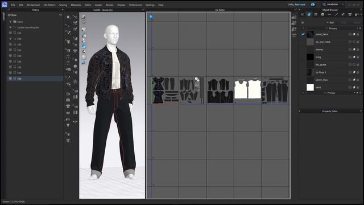
Task: Open the Avatar menu
Action: pos(98,5)
